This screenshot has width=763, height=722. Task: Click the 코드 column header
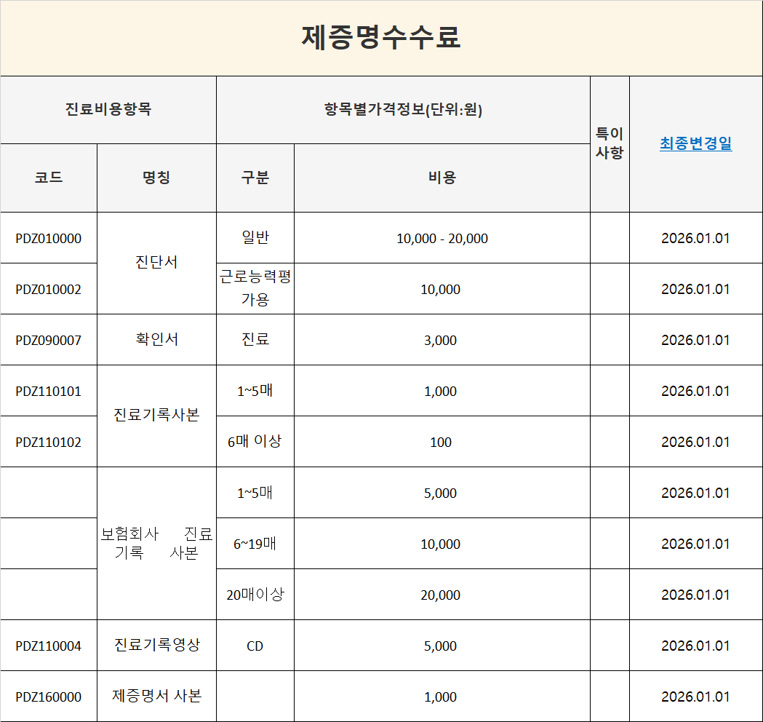(x=49, y=178)
